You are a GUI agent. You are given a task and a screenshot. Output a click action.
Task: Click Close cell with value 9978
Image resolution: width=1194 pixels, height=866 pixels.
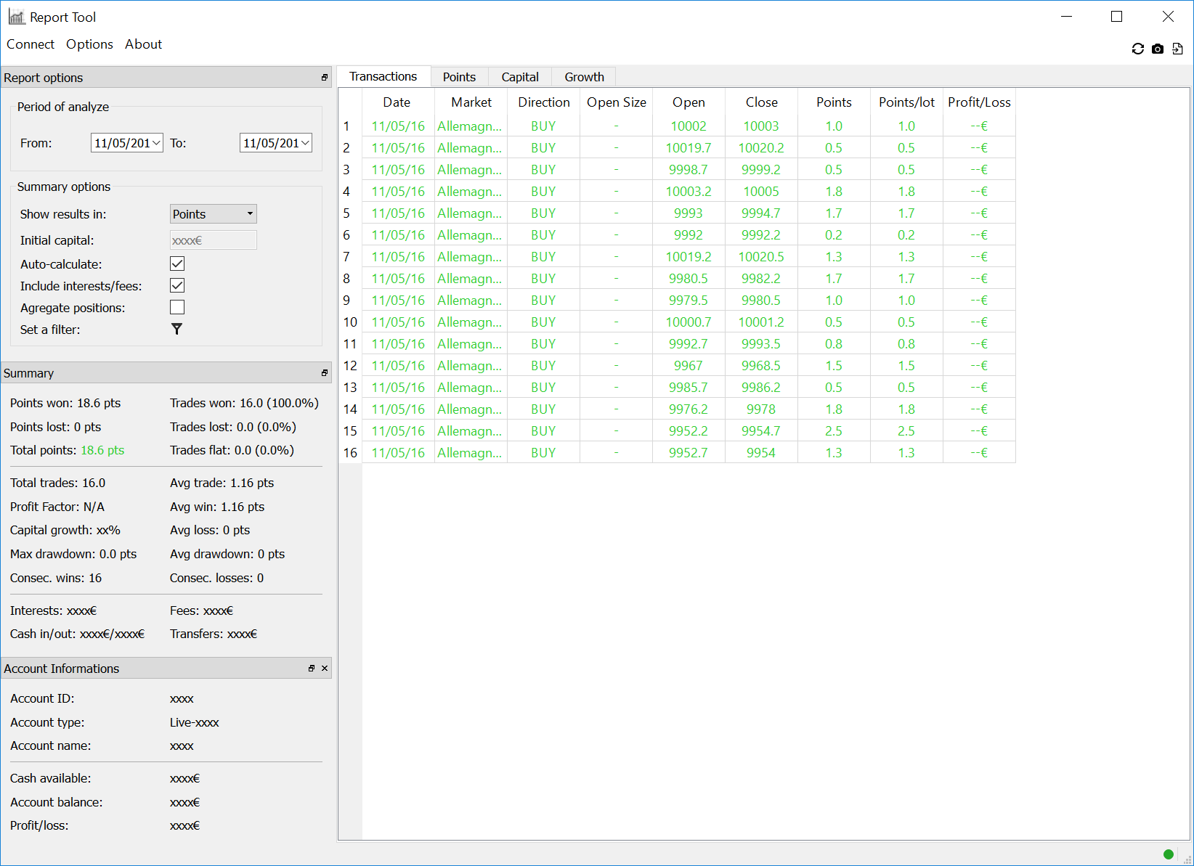761,409
